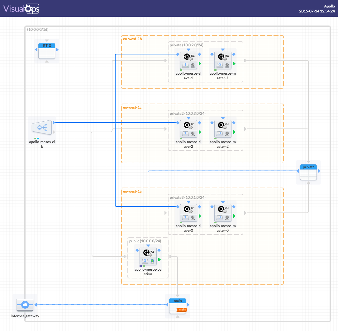Click the volume icon on apollo-mesos-slave-0
338x331 pixels.
point(185,217)
